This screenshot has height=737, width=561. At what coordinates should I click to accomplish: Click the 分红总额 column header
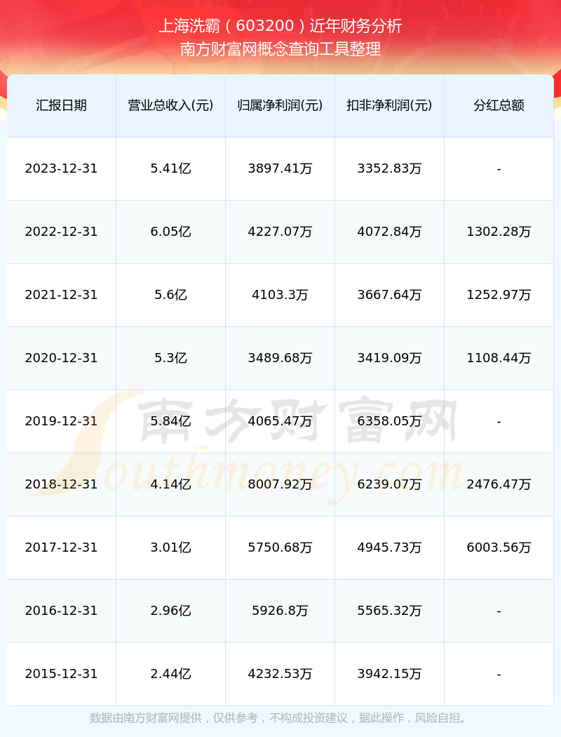click(499, 105)
